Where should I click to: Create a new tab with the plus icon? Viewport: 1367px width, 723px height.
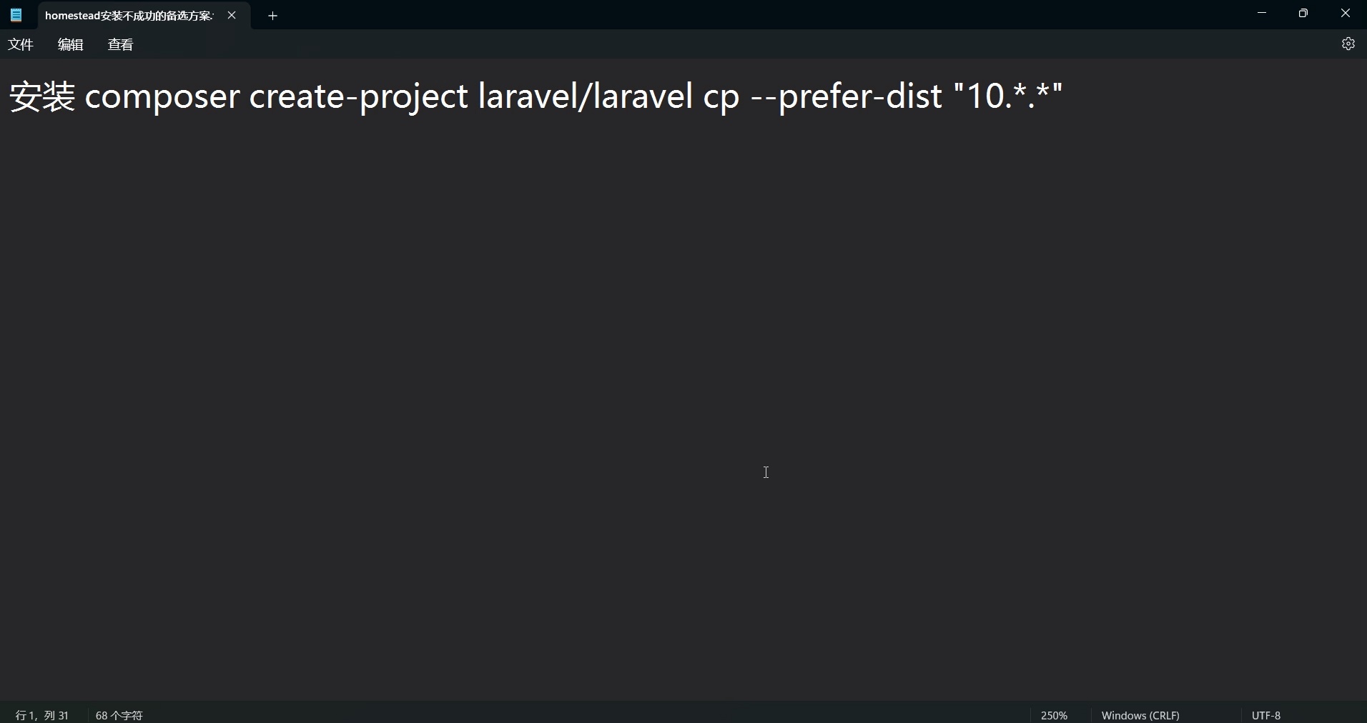pyautogui.click(x=272, y=15)
